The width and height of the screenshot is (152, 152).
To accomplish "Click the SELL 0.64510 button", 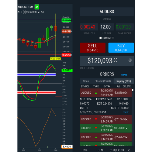I will point(93,48).
